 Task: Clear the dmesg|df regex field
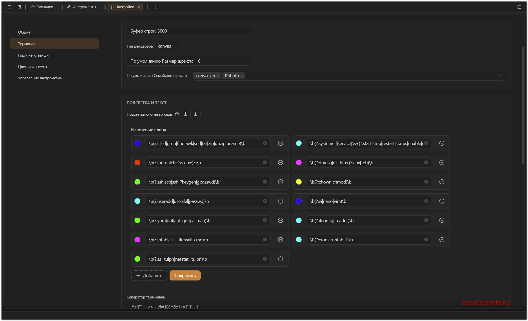[426, 163]
